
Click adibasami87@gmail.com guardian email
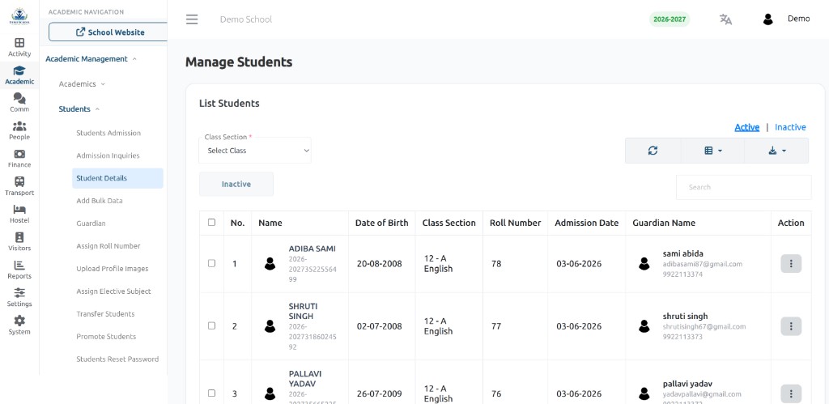703,264
